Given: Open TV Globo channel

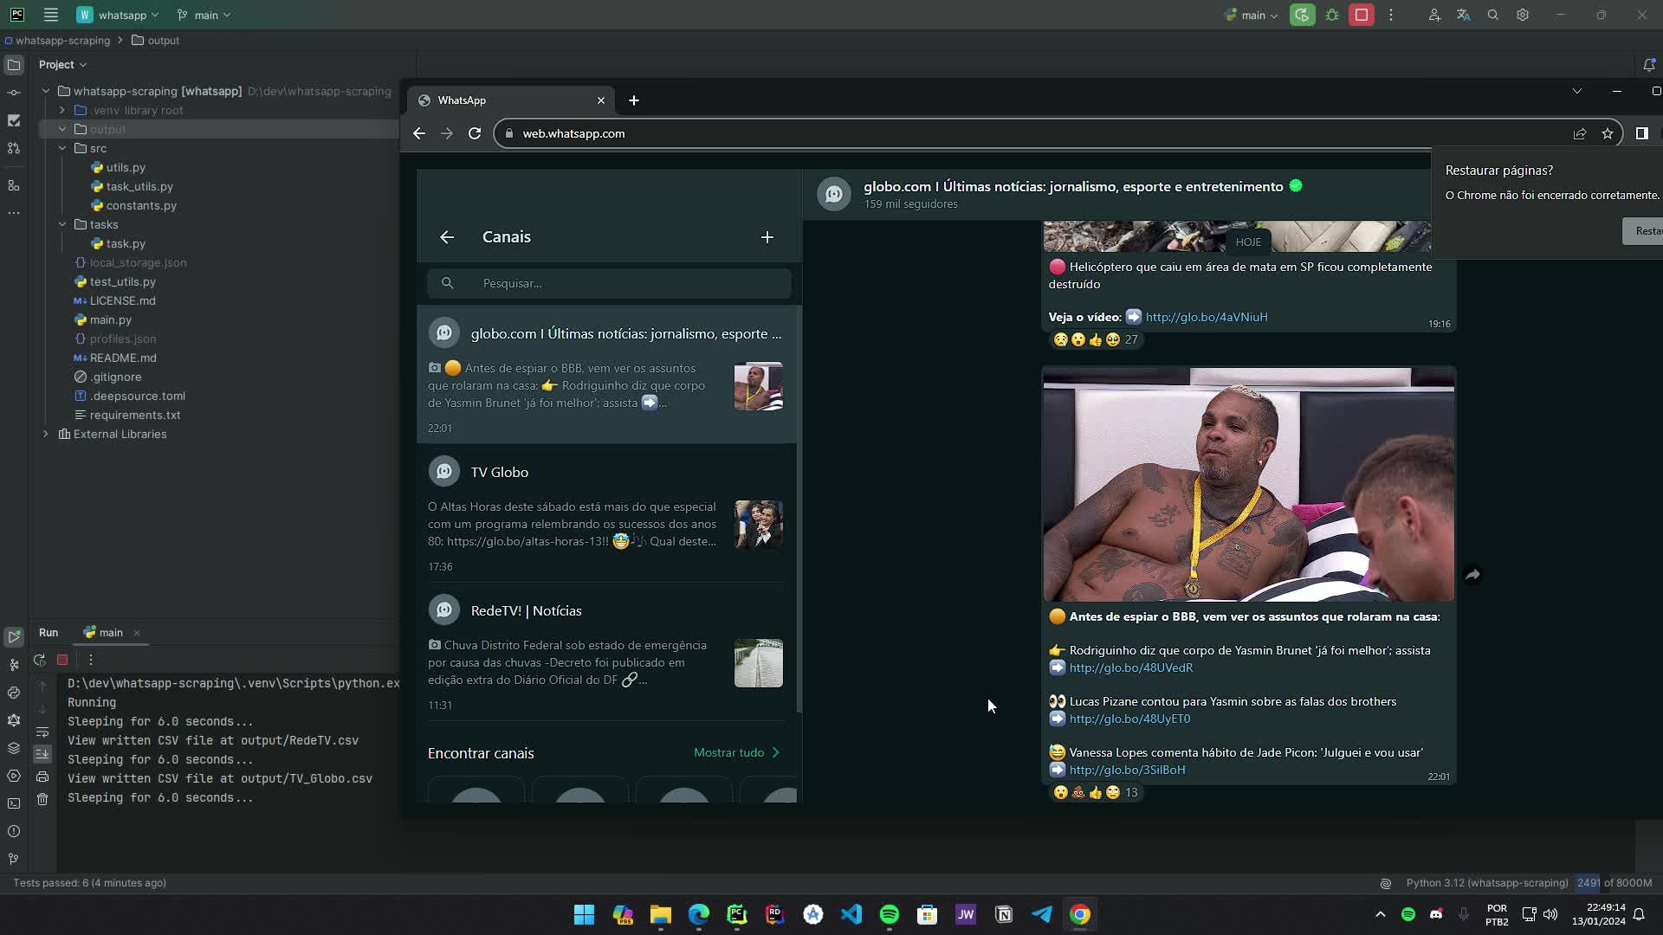Looking at the screenshot, I should point(606,513).
